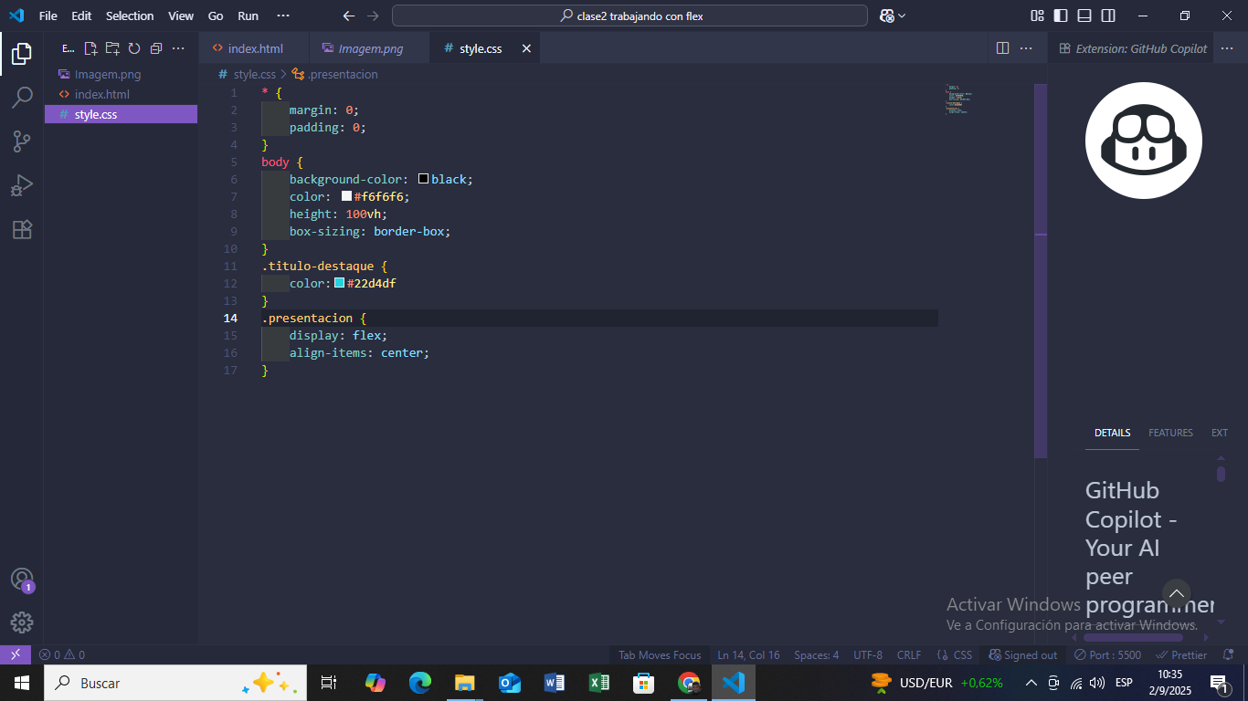Create a new folder in Explorer

tap(112, 48)
